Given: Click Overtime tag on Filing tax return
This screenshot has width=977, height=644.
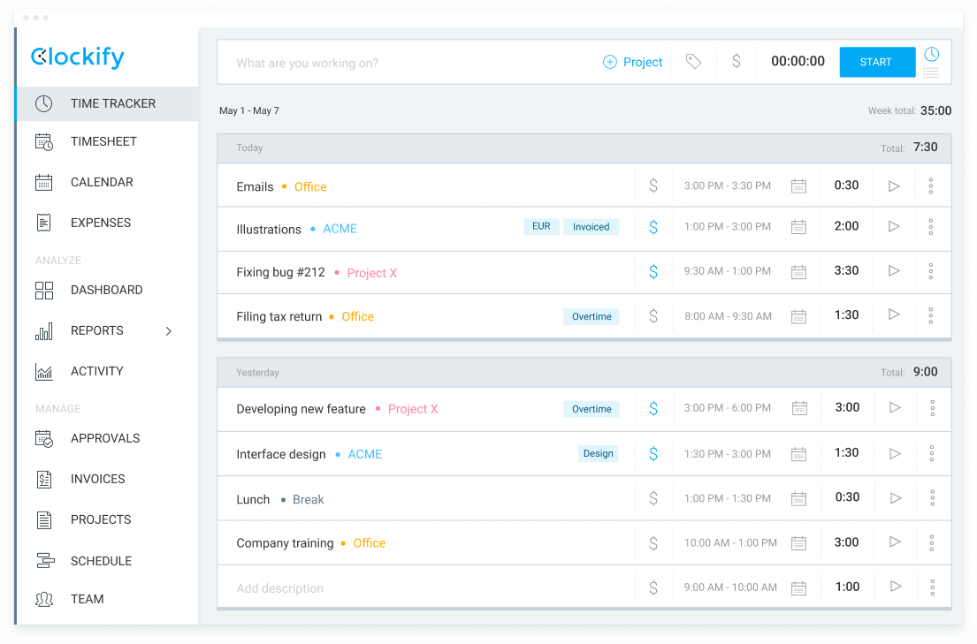Looking at the screenshot, I should click(x=592, y=316).
